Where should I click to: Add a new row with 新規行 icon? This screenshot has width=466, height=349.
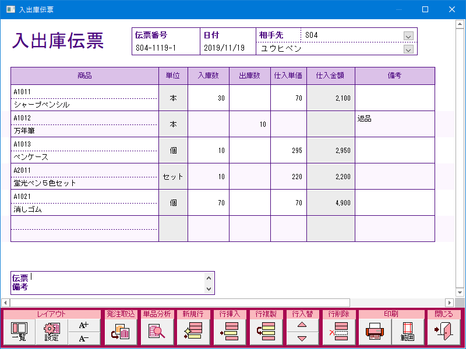coord(193,332)
